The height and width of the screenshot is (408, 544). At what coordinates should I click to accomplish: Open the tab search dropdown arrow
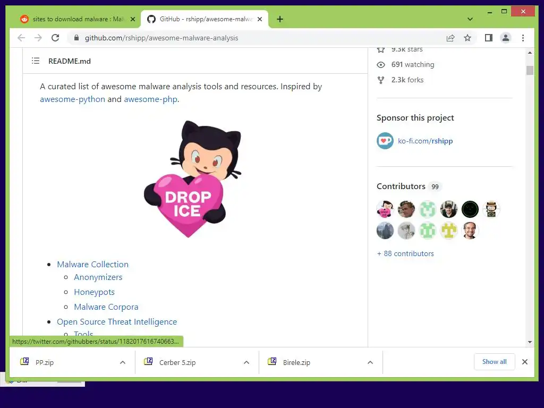pyautogui.click(x=470, y=19)
